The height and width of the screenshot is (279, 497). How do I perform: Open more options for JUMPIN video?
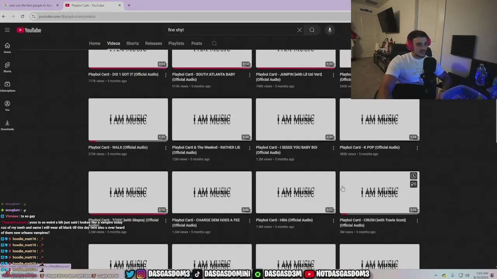[333, 75]
